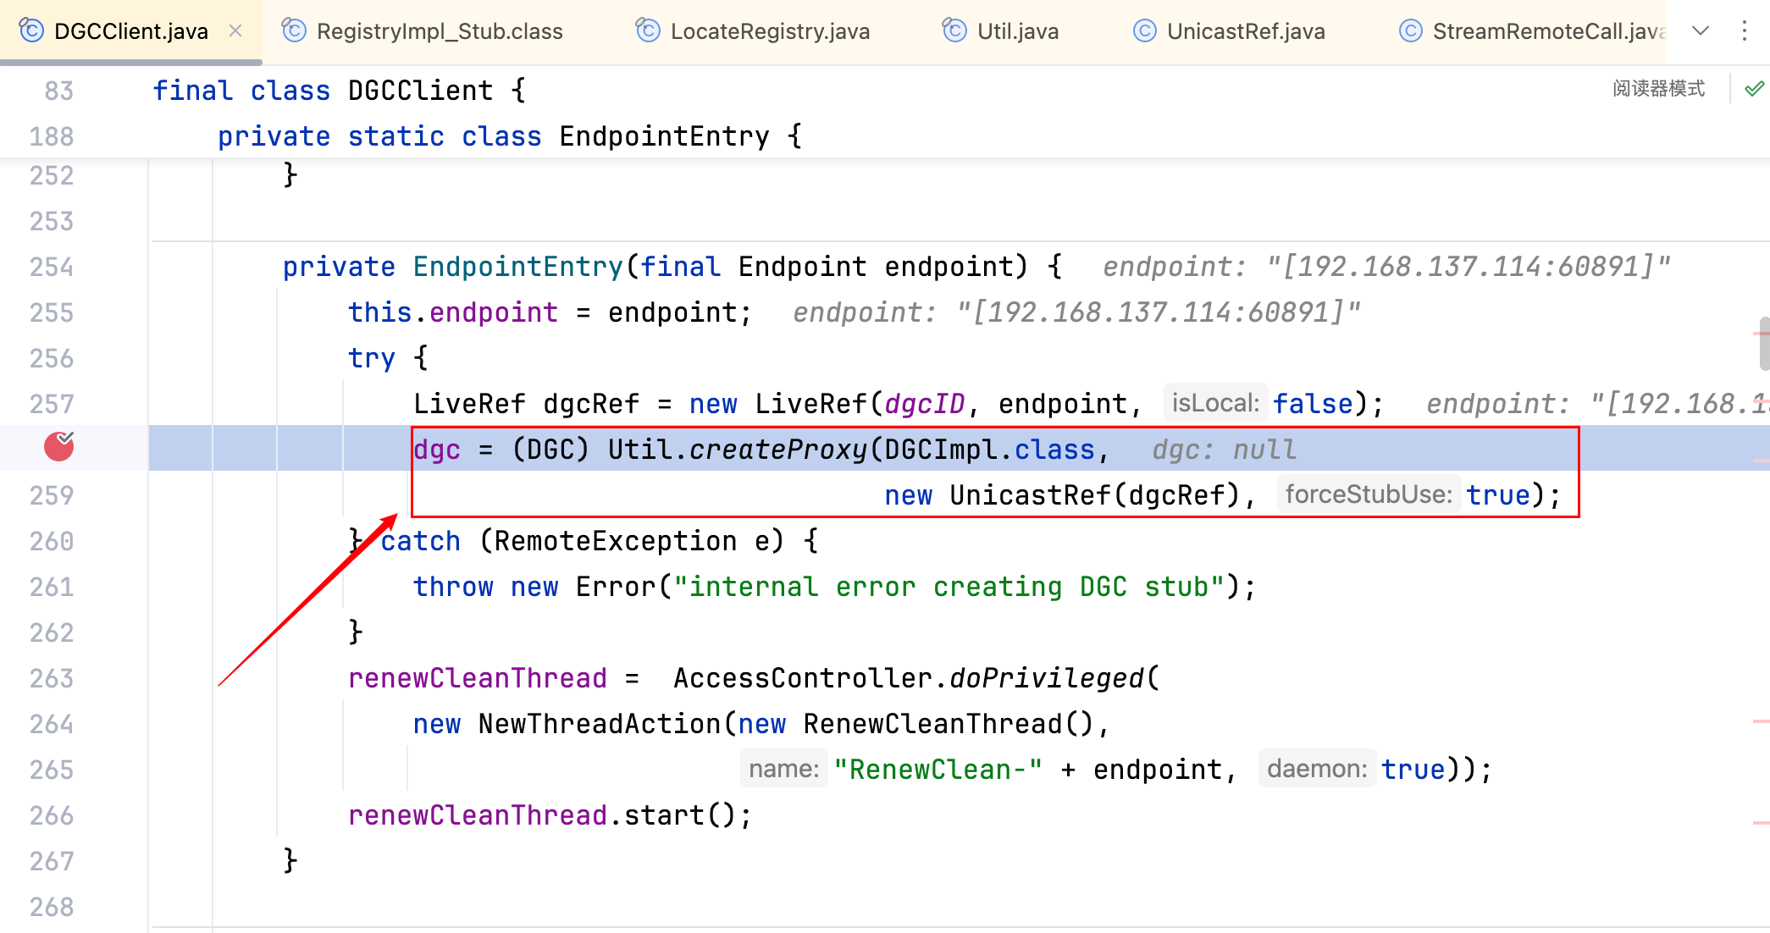Click the forceStubUse parameter hint

click(x=1369, y=494)
